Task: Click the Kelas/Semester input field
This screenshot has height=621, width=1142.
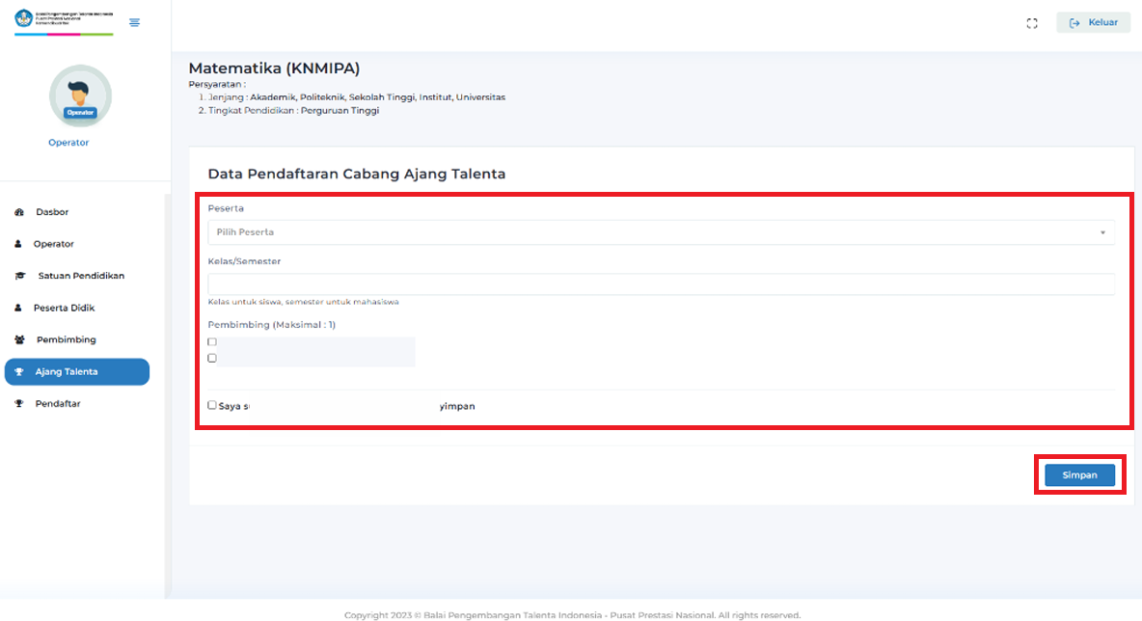Action: pos(662,283)
